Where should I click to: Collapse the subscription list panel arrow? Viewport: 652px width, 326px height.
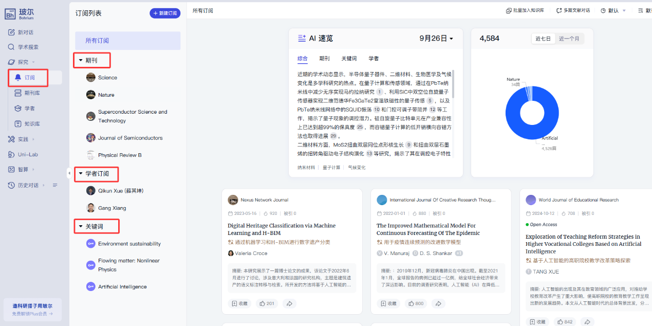pos(69,173)
